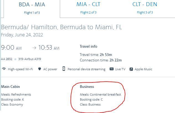Click the Main Cabin heading

11,87
